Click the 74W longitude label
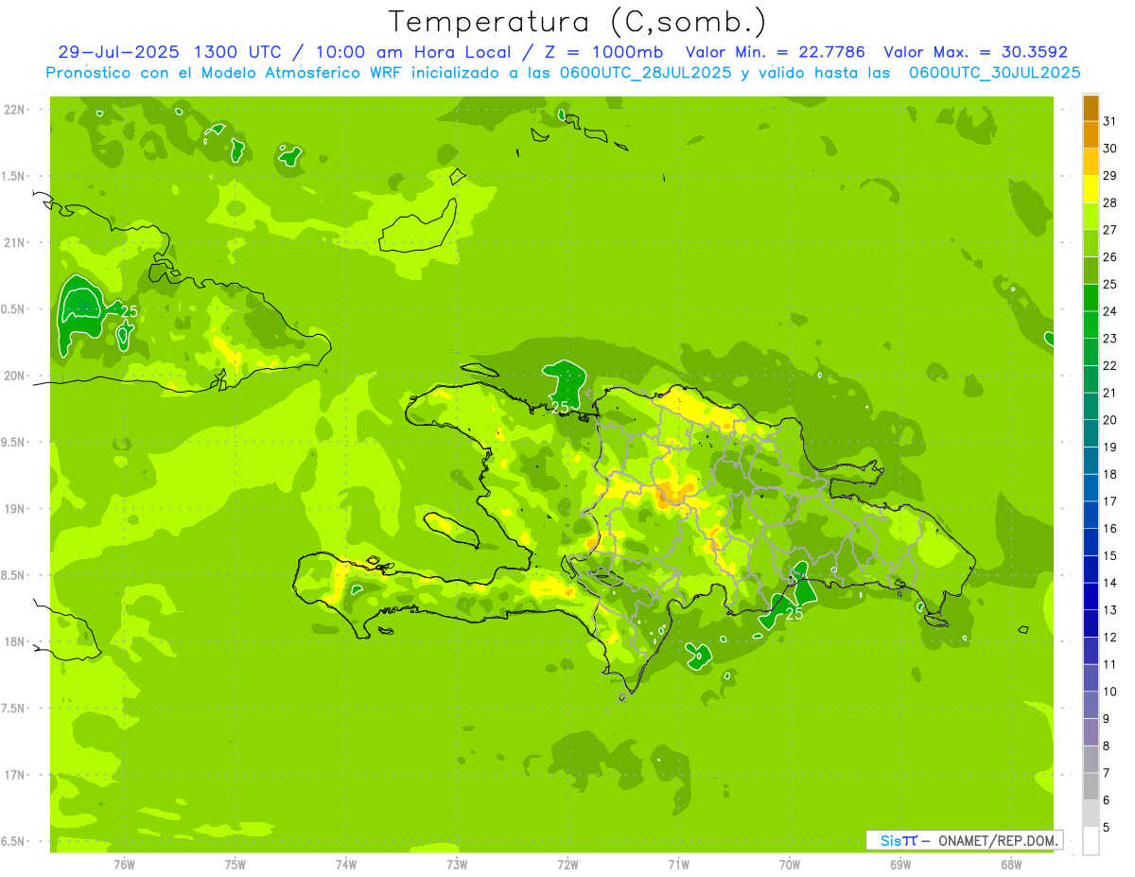This screenshot has width=1135, height=877. pyautogui.click(x=346, y=864)
